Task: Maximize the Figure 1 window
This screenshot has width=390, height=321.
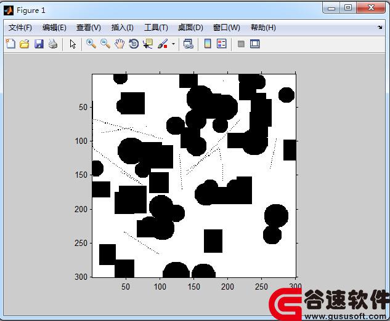Action: pyautogui.click(x=348, y=8)
